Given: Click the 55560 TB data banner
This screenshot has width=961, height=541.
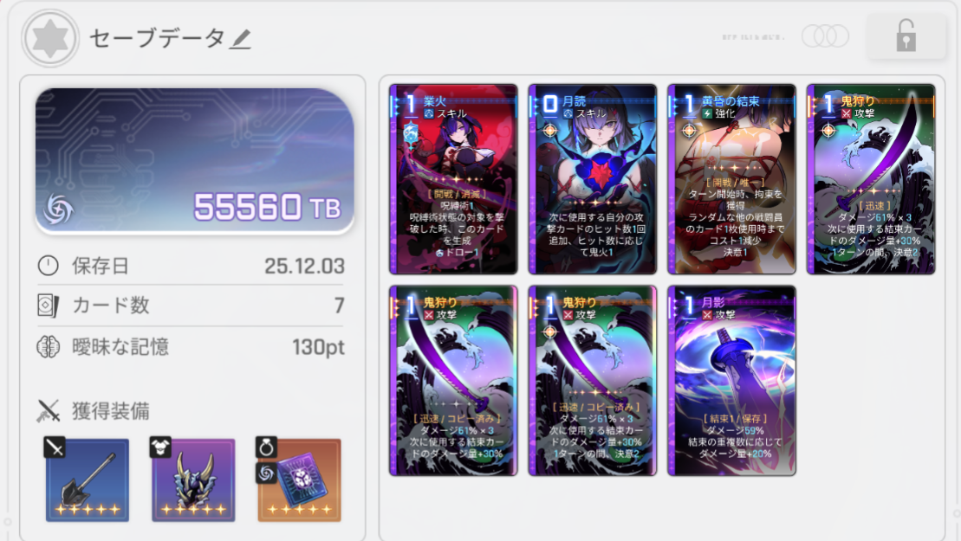Looking at the screenshot, I should click(195, 161).
